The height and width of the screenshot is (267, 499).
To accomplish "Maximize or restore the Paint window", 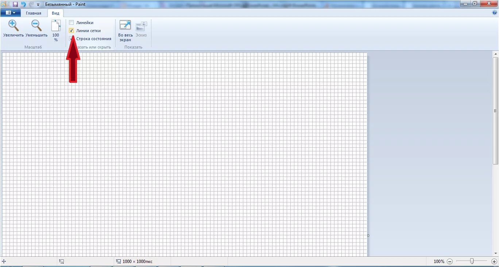I will tap(475, 4).
